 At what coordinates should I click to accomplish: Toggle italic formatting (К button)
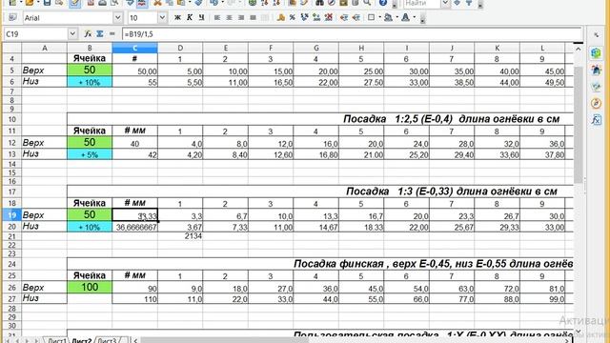[190, 17]
